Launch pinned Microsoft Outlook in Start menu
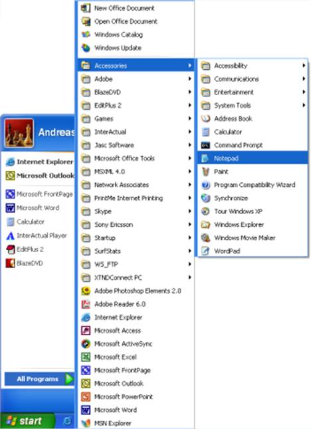The image size is (311, 429). (40, 176)
